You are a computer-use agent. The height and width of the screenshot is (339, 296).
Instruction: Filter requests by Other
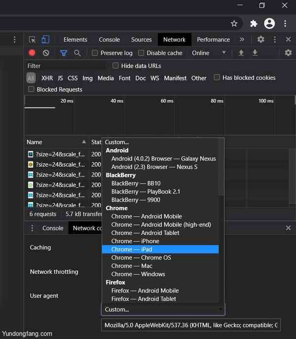pos(199,78)
